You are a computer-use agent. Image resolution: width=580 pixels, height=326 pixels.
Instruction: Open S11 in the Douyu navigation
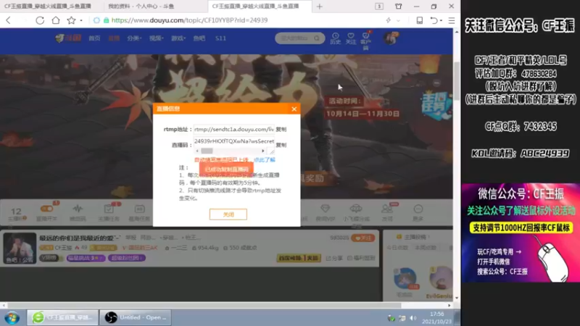pyautogui.click(x=220, y=38)
